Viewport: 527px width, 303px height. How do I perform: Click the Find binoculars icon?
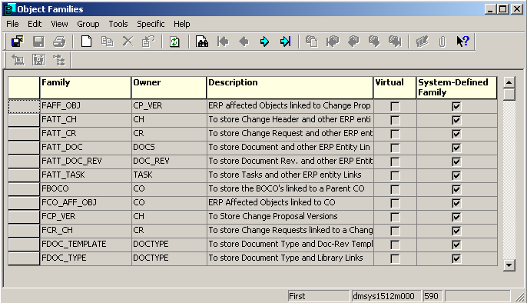pos(201,42)
